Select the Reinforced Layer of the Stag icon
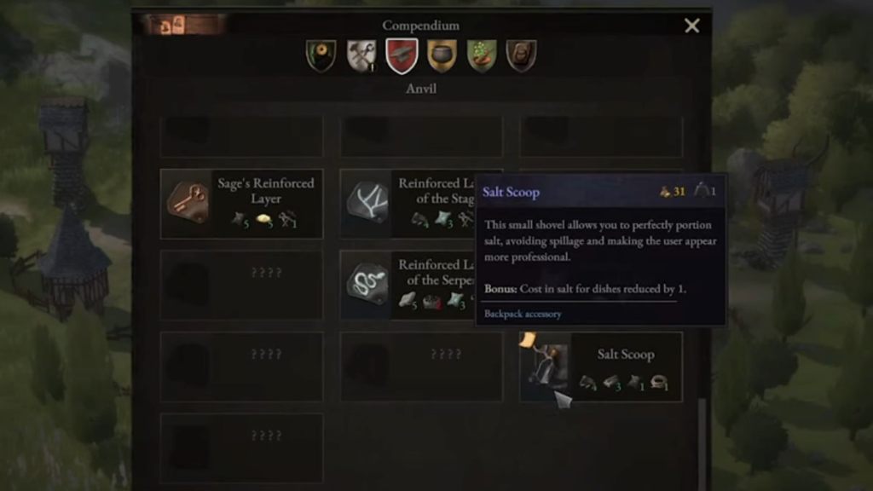The width and height of the screenshot is (873, 491). point(367,202)
